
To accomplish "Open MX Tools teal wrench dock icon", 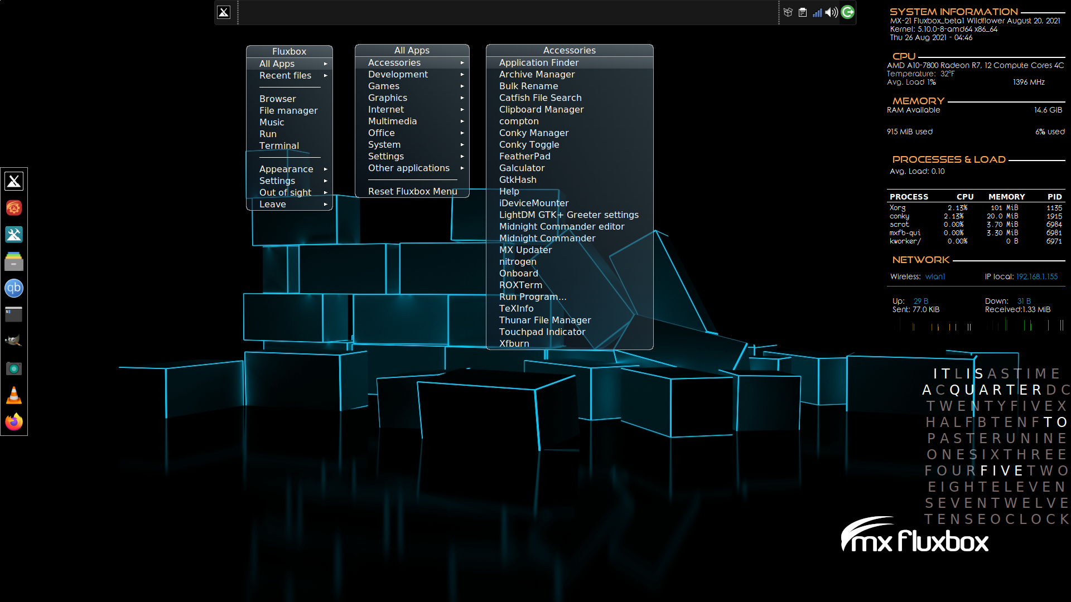I will tap(14, 235).
